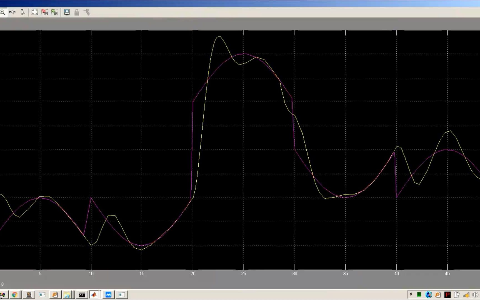The width and height of the screenshot is (480, 300).
Task: Click the x-axis label 35
Action: pyautogui.click(x=346, y=274)
